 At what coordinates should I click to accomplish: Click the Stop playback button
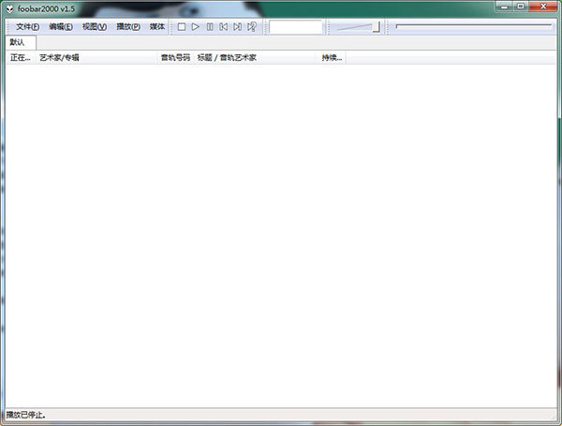click(x=182, y=27)
